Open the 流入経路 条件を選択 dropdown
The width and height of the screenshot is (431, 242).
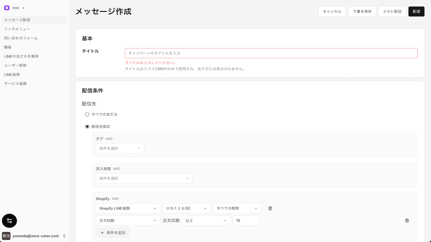point(144,178)
